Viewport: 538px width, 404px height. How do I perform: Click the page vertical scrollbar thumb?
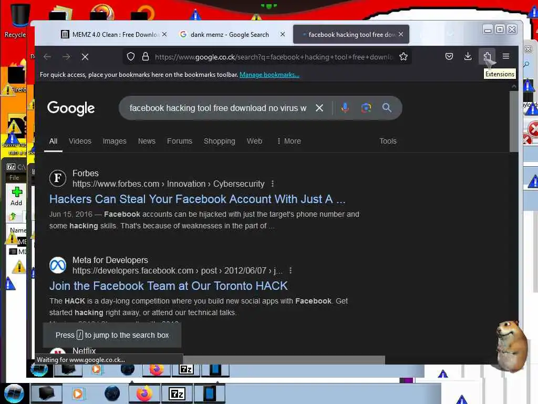coord(514,122)
